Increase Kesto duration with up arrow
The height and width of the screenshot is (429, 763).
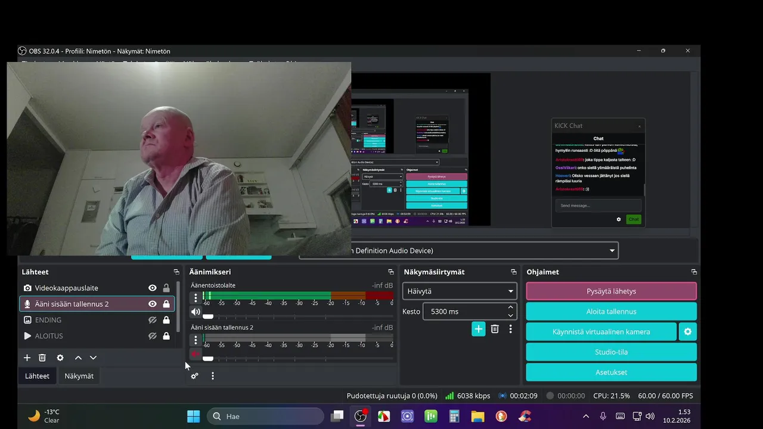pos(510,307)
